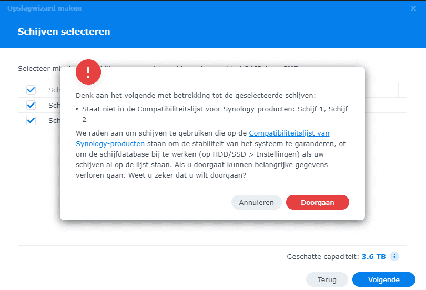Confirm with the red Doorgaan button

[x=317, y=202]
